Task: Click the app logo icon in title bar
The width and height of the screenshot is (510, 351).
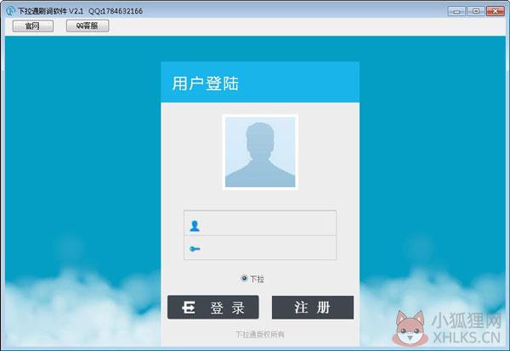Action: 11,11
